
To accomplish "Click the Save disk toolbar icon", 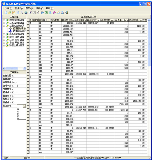I will click(x=14, y=12).
